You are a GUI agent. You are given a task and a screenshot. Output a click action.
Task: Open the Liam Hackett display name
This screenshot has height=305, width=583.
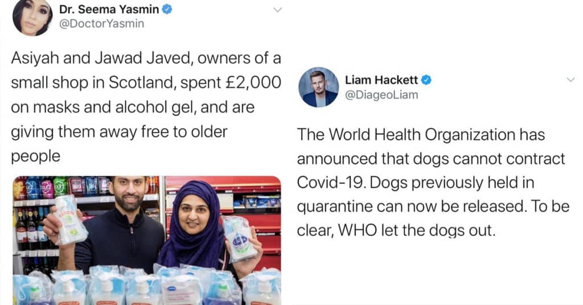tap(381, 80)
